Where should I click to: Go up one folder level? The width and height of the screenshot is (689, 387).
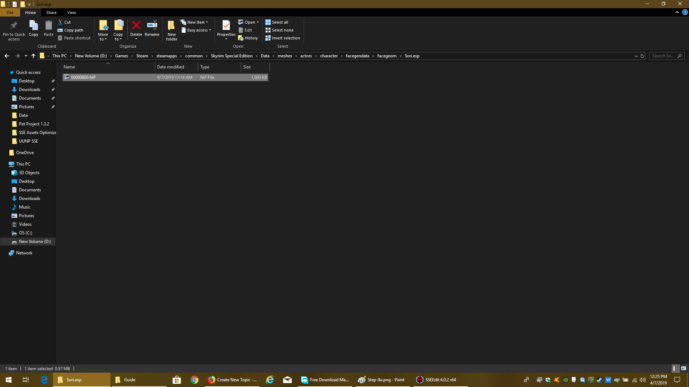pos(33,56)
